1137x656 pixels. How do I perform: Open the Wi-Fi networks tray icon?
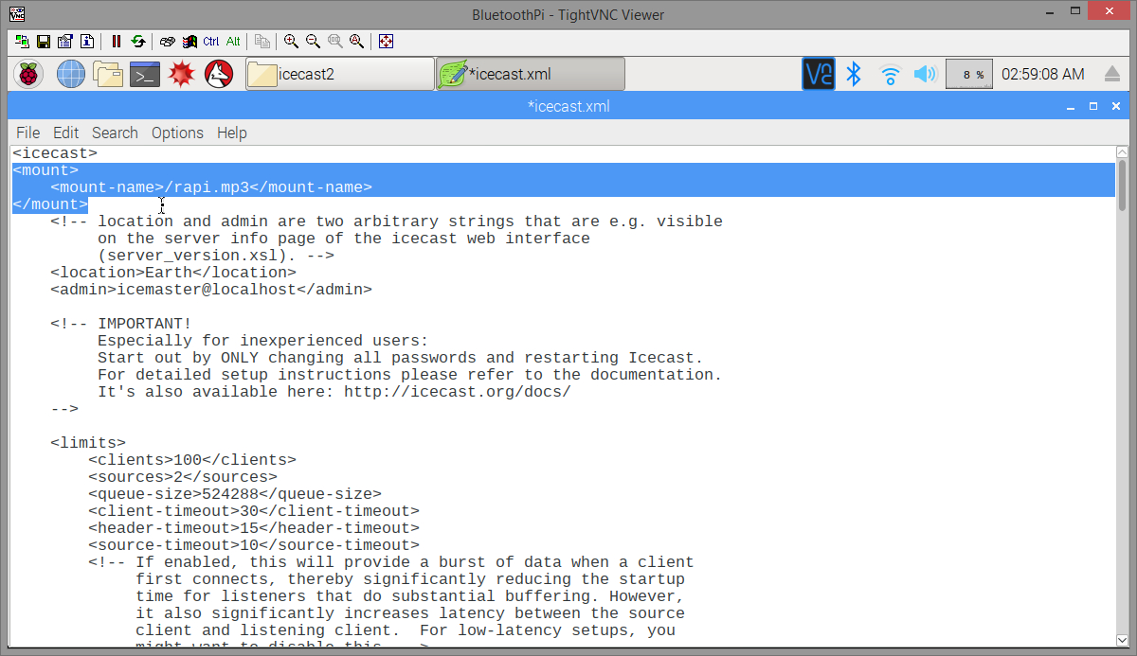(x=890, y=74)
